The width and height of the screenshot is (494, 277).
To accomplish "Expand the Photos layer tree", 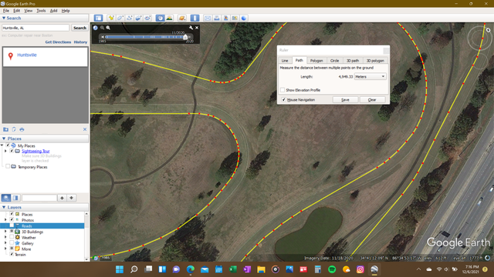I will pos(5,220).
